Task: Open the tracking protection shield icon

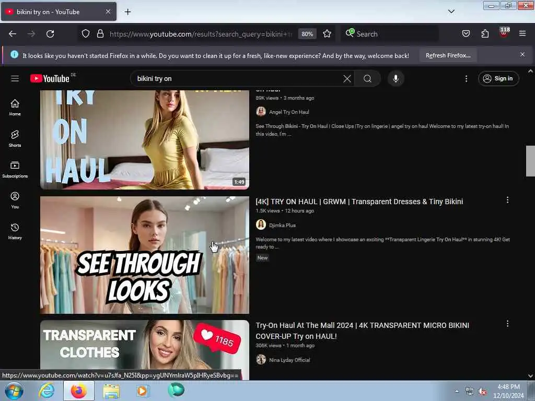Action: [x=86, y=34]
